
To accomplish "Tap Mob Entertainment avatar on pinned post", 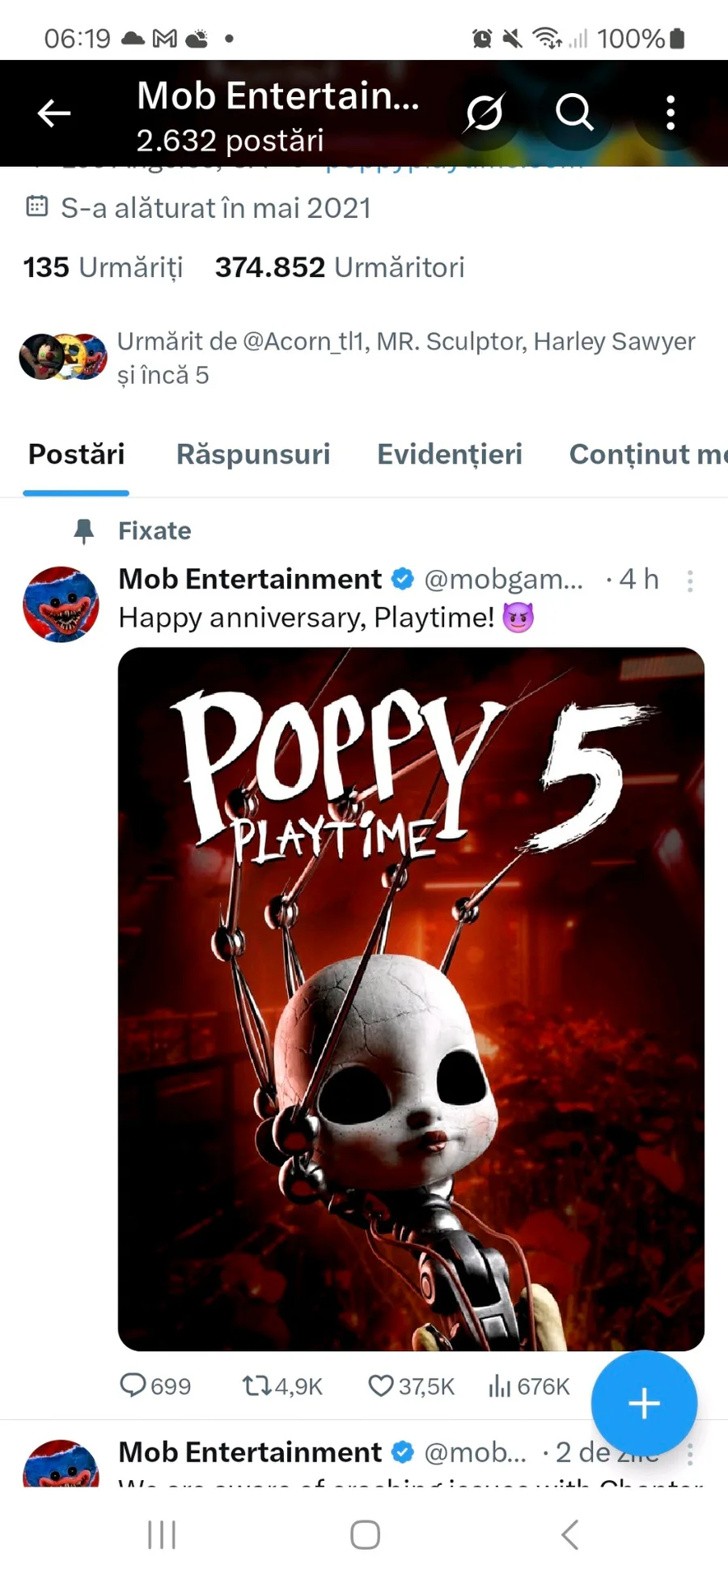I will 61,604.
